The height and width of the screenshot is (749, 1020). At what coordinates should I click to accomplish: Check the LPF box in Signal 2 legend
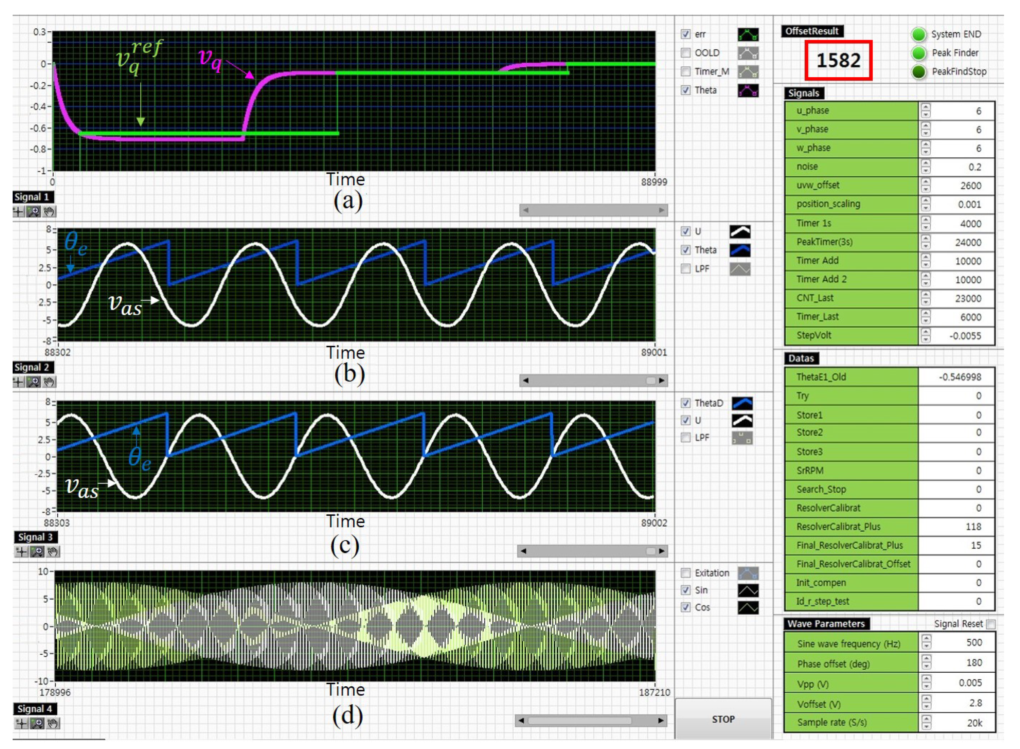coord(686,269)
